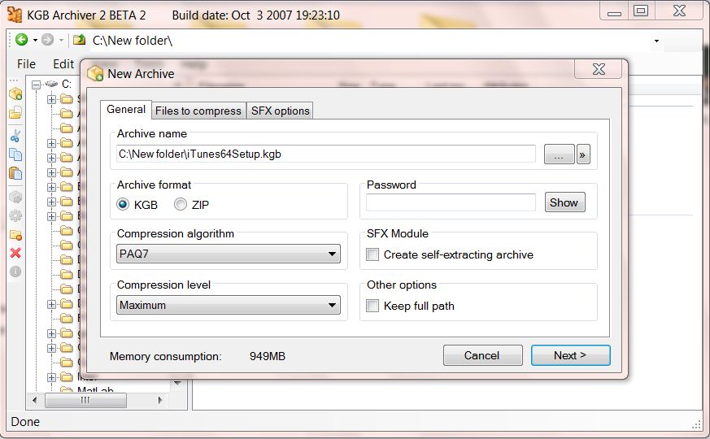
Task: Click the open archive folder icon
Action: pyautogui.click(x=15, y=112)
